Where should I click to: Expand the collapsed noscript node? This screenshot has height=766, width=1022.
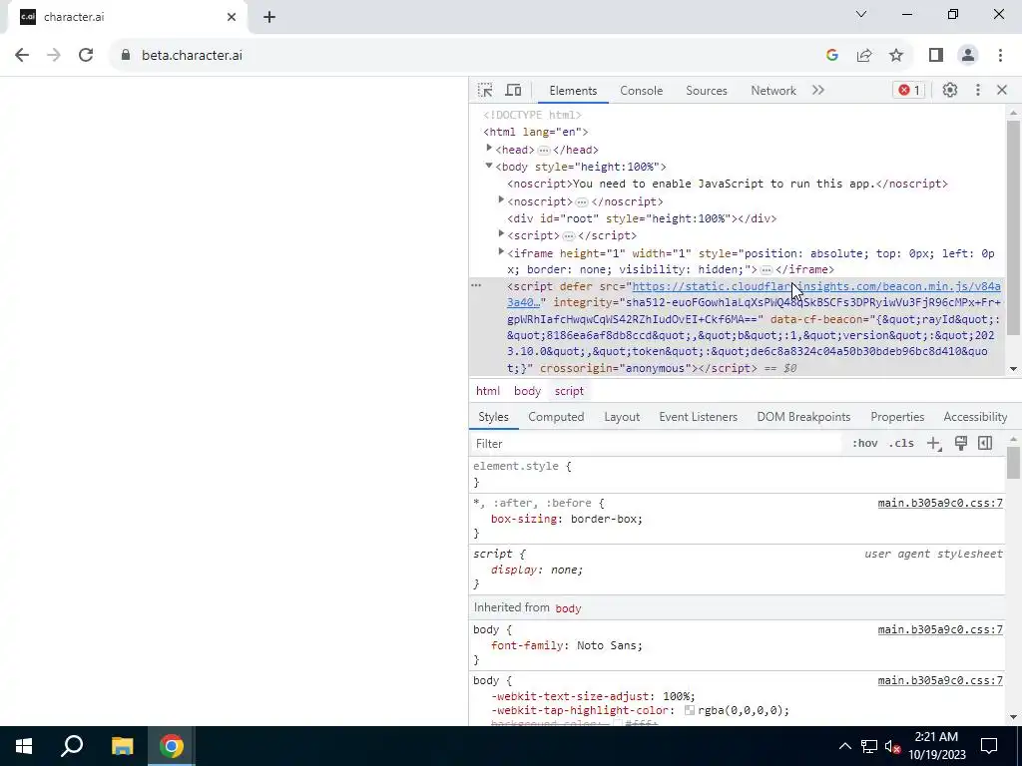[501, 199]
